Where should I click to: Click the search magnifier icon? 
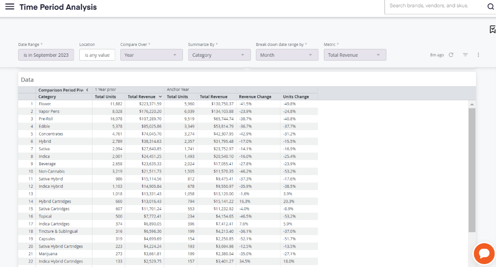coord(490,7)
